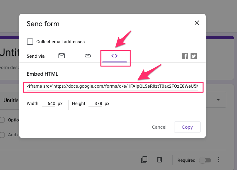
Task: Select the email send option icon
Action: pos(62,56)
